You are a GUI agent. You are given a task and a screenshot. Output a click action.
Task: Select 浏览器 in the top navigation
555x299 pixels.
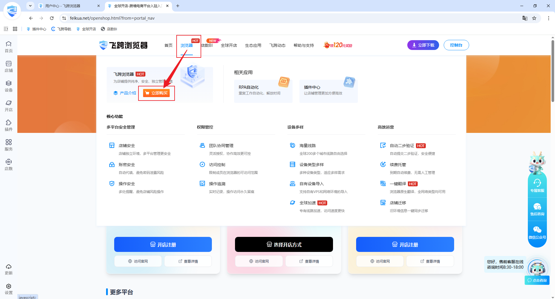click(x=187, y=45)
